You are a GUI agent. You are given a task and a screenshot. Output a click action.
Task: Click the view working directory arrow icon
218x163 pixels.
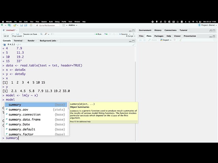[x=20, y=44]
